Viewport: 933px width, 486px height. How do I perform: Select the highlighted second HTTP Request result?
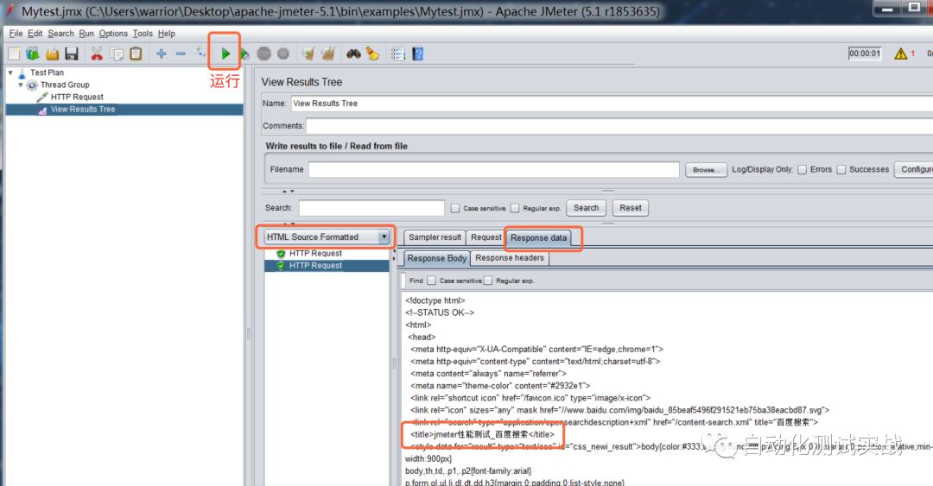tap(327, 266)
